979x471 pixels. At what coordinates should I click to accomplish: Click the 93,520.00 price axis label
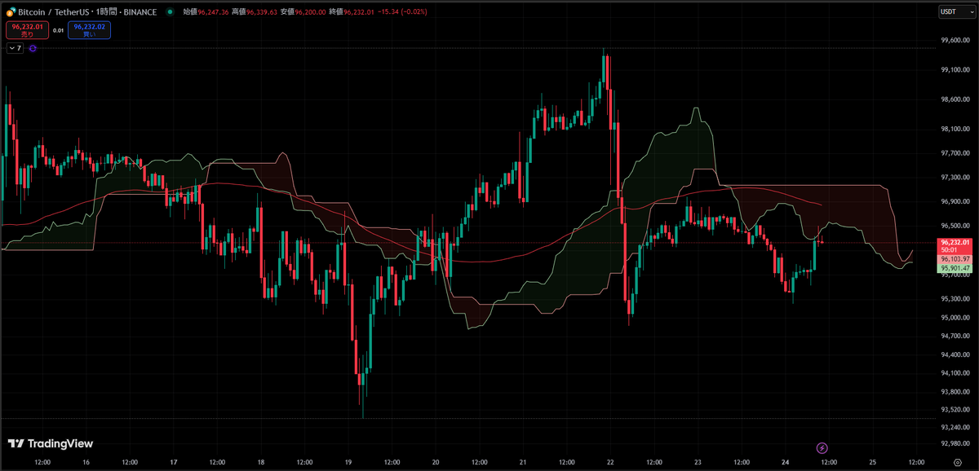tap(955, 410)
